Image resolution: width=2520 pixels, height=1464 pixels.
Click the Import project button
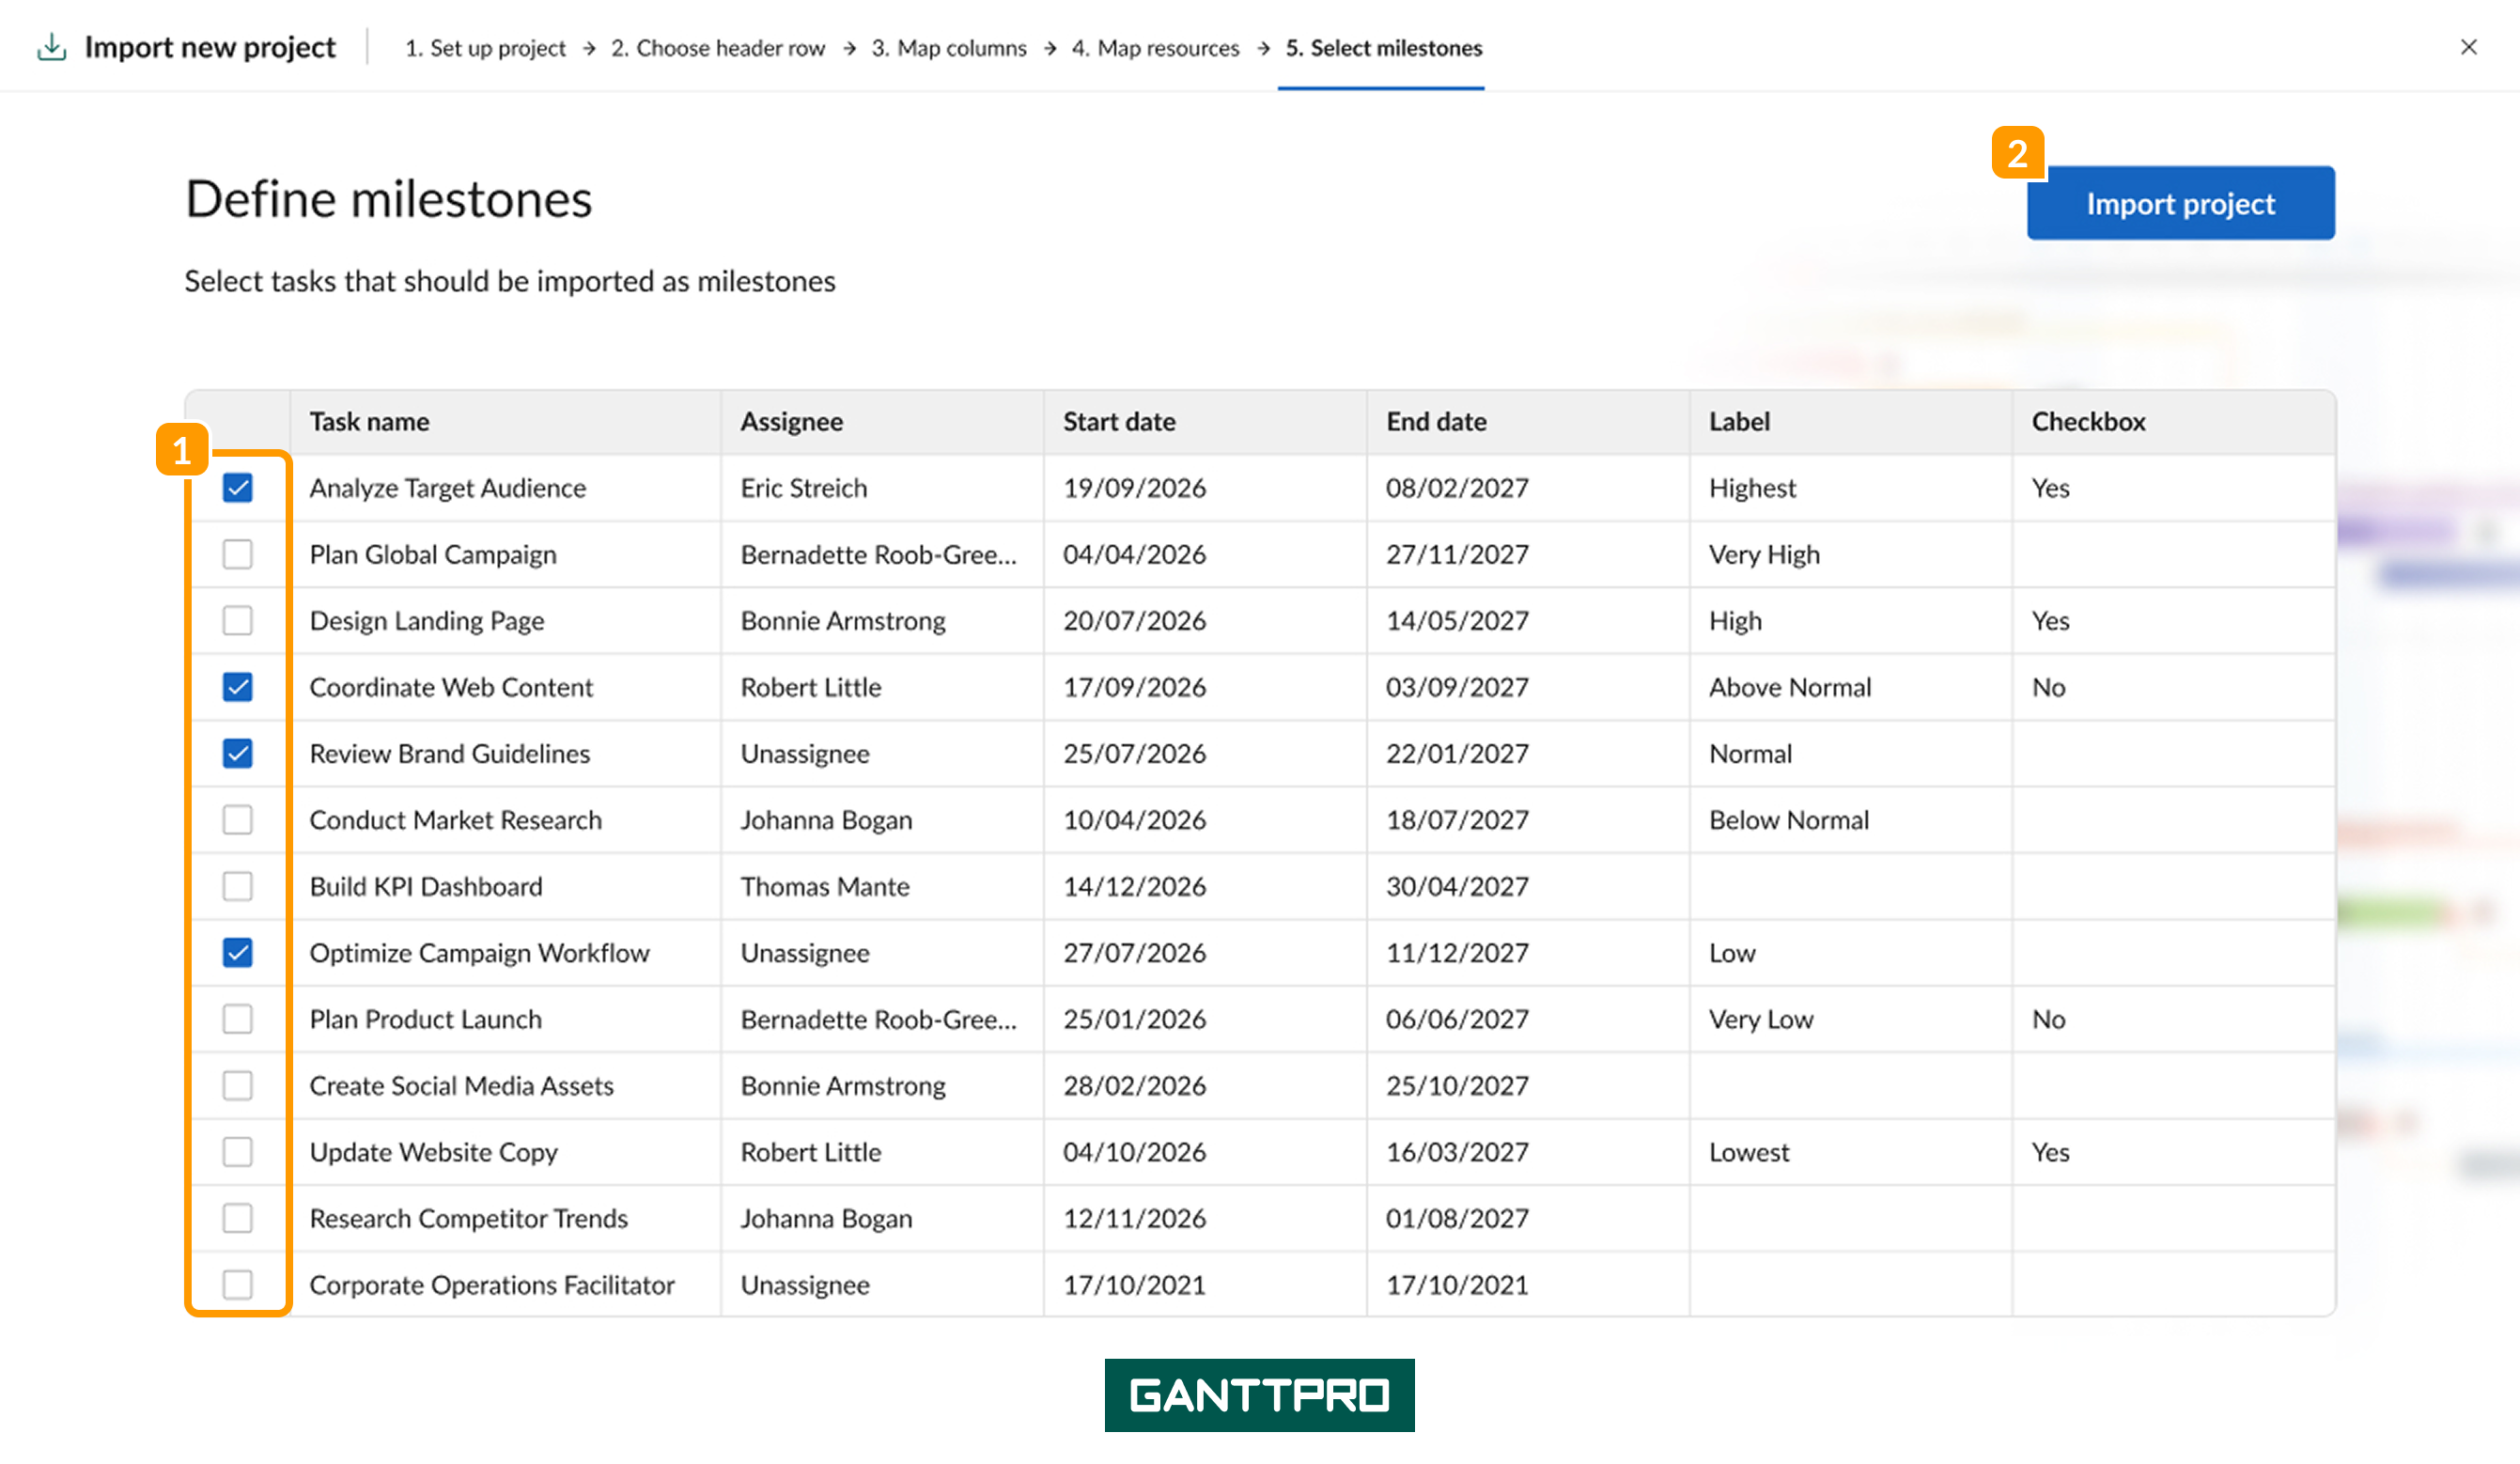[2180, 203]
